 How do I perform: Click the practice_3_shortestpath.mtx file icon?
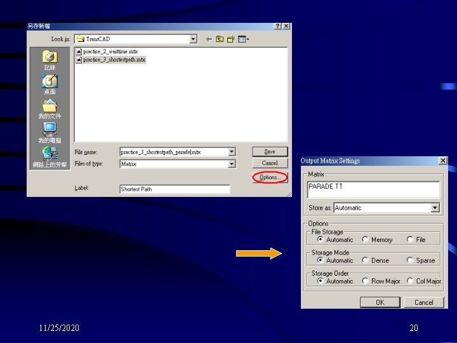(79, 60)
